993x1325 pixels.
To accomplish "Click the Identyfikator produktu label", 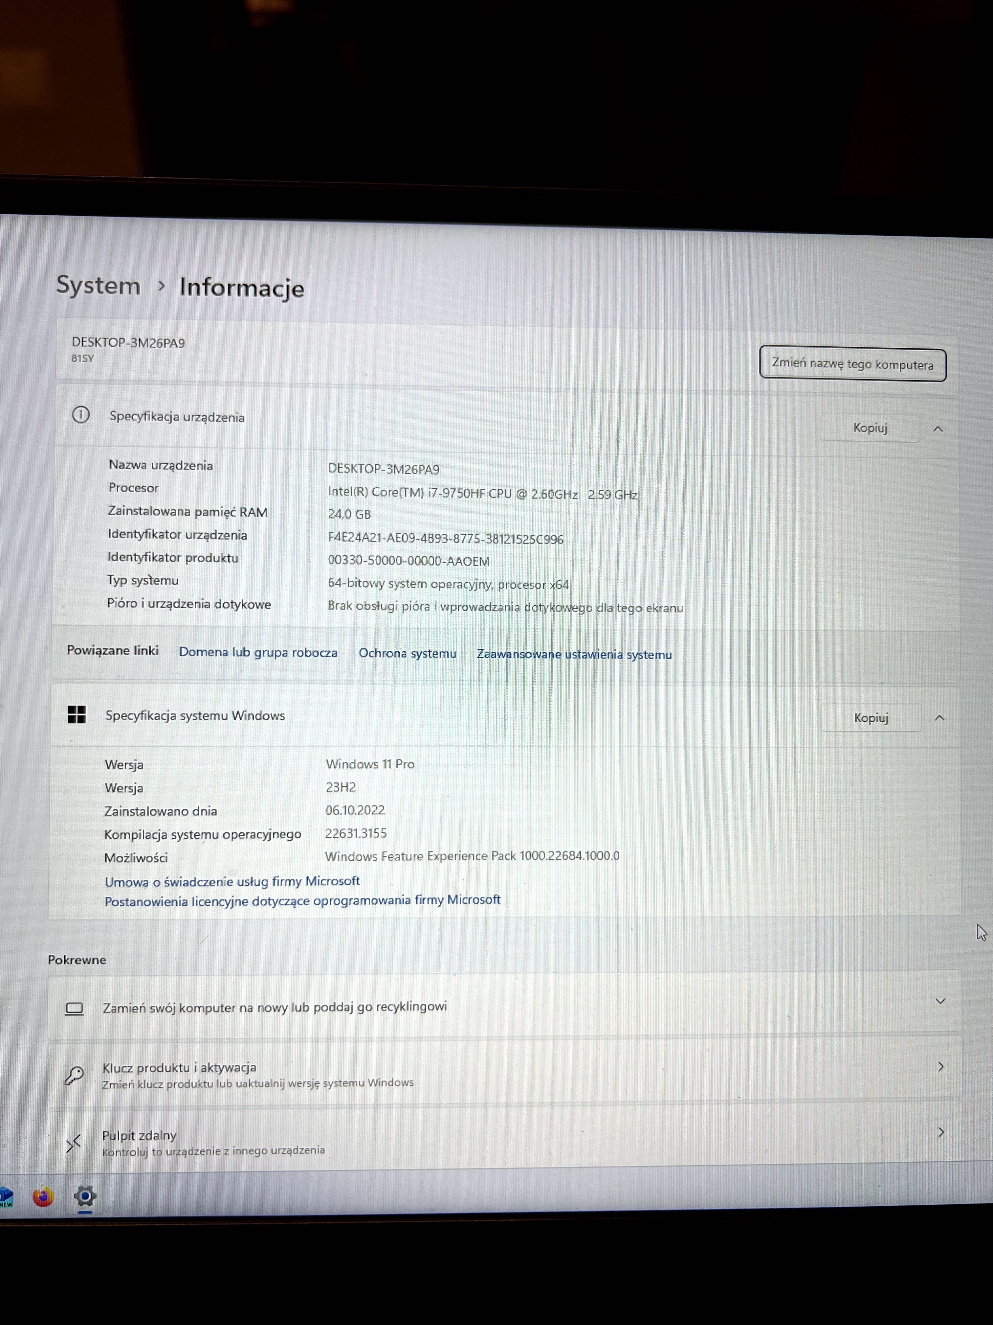I will point(172,558).
